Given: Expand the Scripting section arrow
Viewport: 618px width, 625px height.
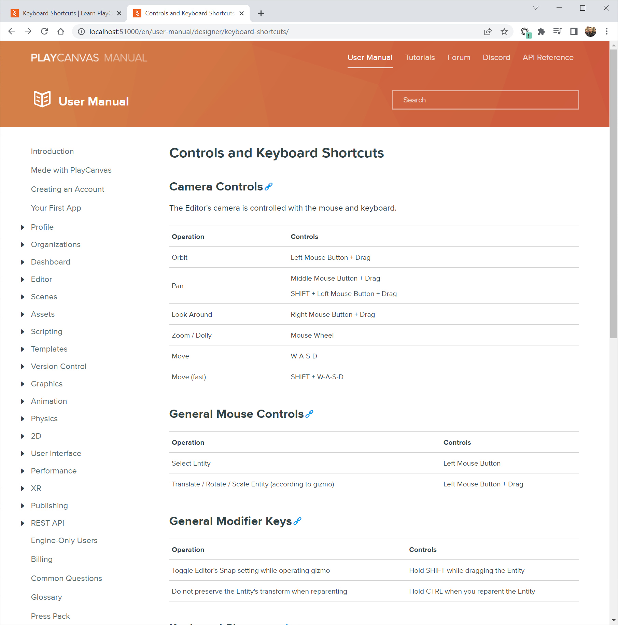Looking at the screenshot, I should [23, 331].
